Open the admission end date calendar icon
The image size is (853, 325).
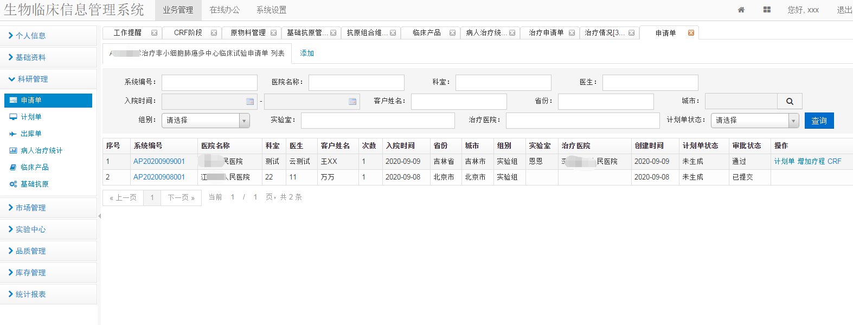tap(352, 102)
